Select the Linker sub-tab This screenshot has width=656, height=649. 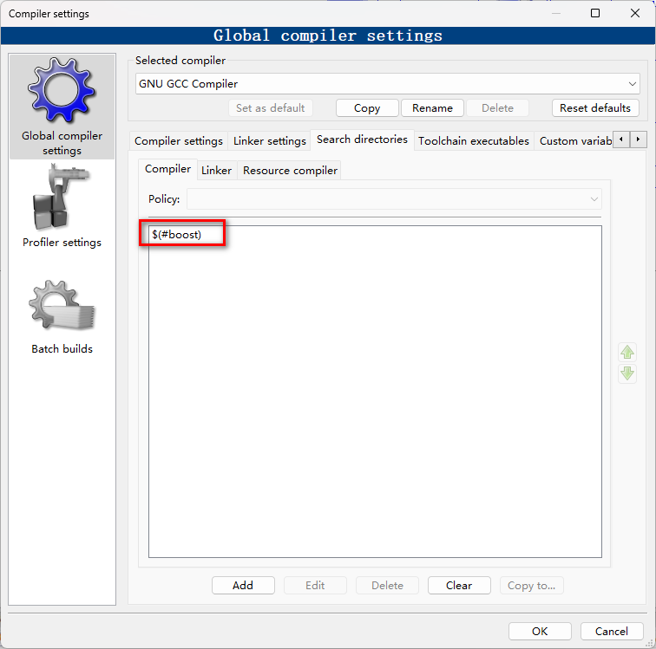click(x=216, y=171)
